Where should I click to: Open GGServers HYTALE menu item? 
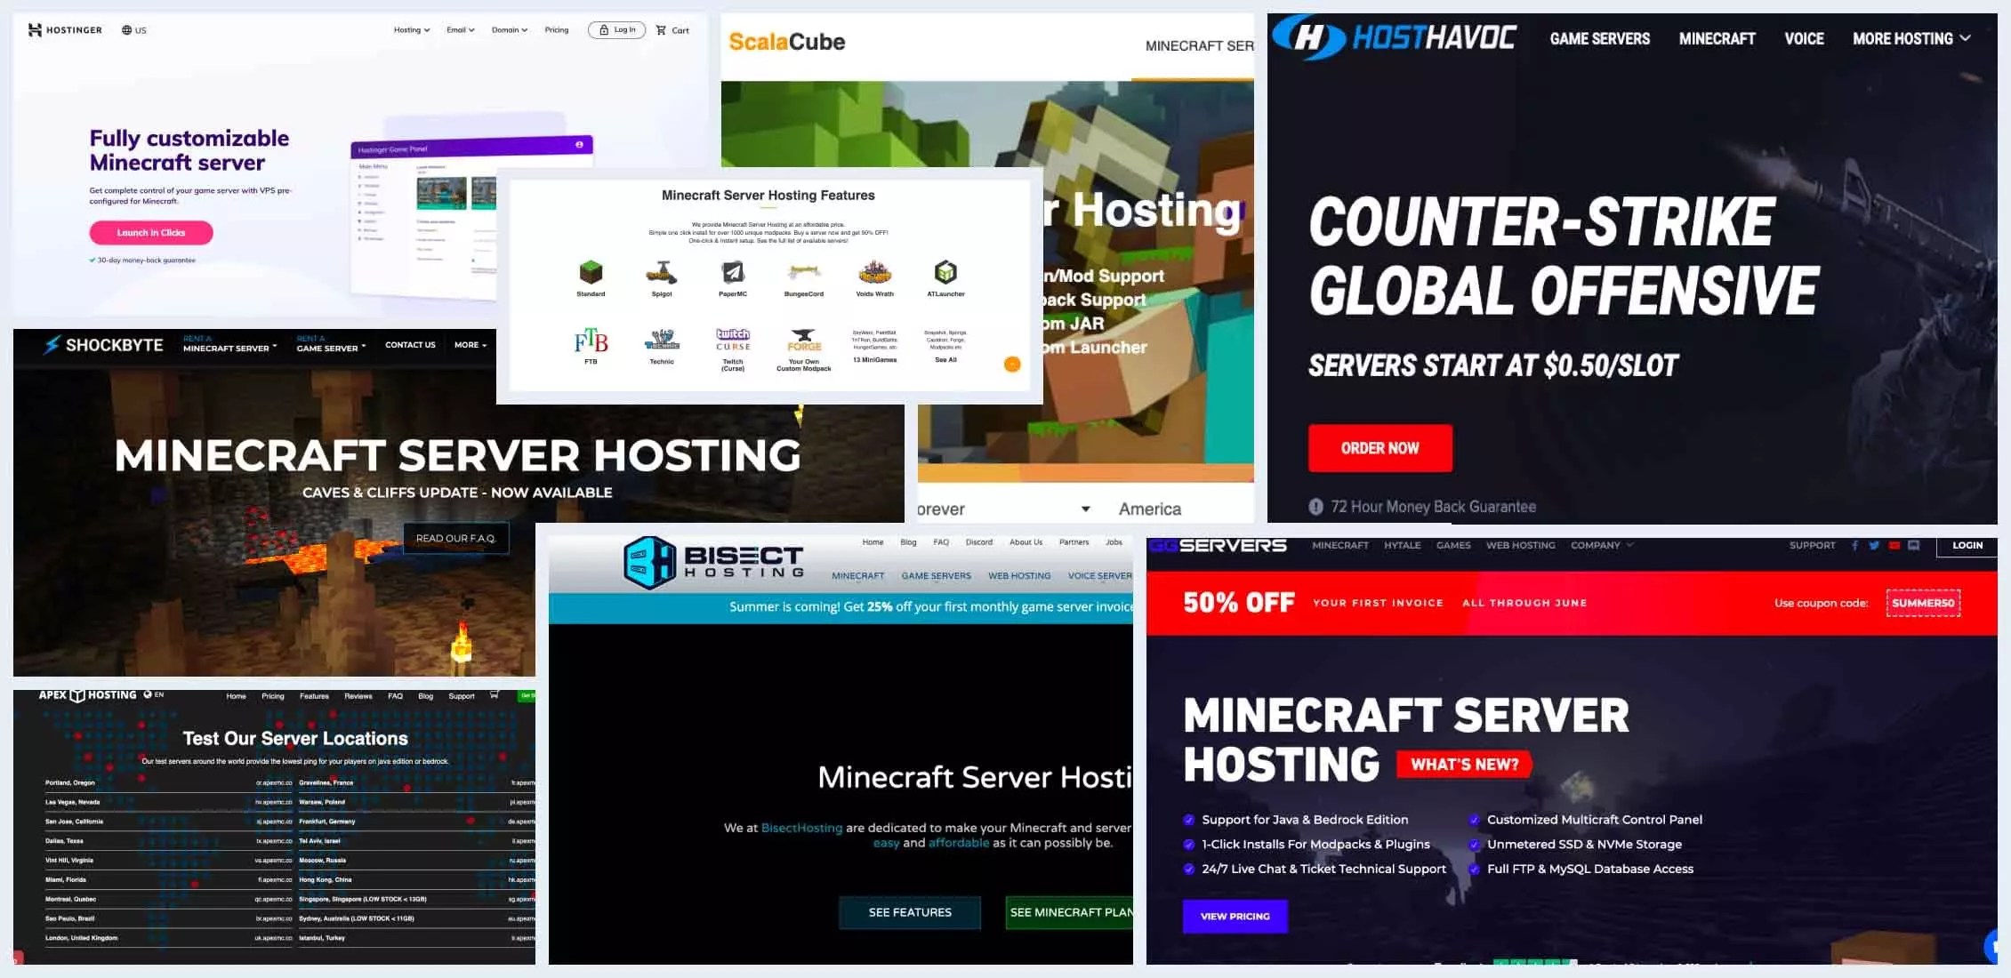pos(1402,545)
